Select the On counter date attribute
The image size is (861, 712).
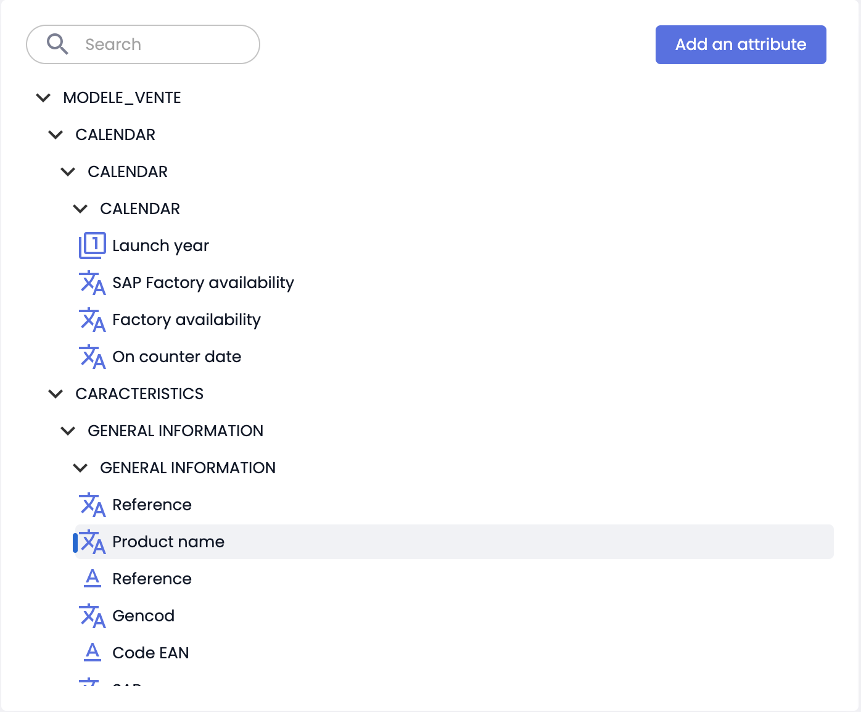tap(176, 357)
